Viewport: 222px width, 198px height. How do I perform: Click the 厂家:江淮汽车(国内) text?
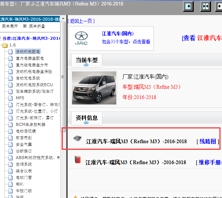tap(145, 77)
